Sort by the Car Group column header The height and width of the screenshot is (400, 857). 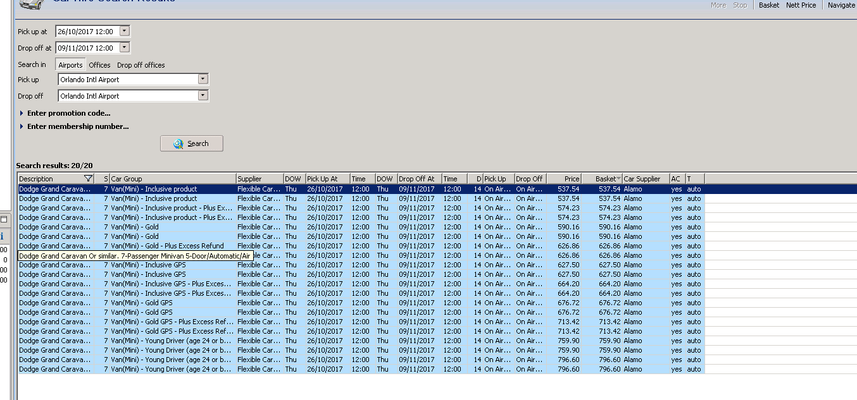[x=173, y=179]
